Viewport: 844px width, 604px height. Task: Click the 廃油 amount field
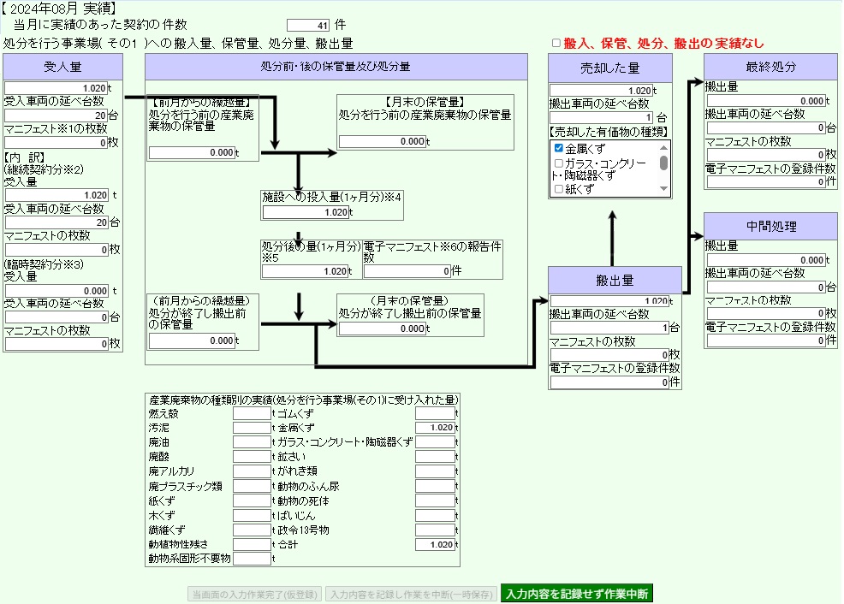tap(252, 442)
